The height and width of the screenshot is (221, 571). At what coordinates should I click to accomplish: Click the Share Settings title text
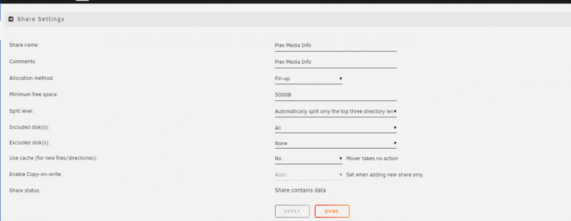tap(41, 19)
